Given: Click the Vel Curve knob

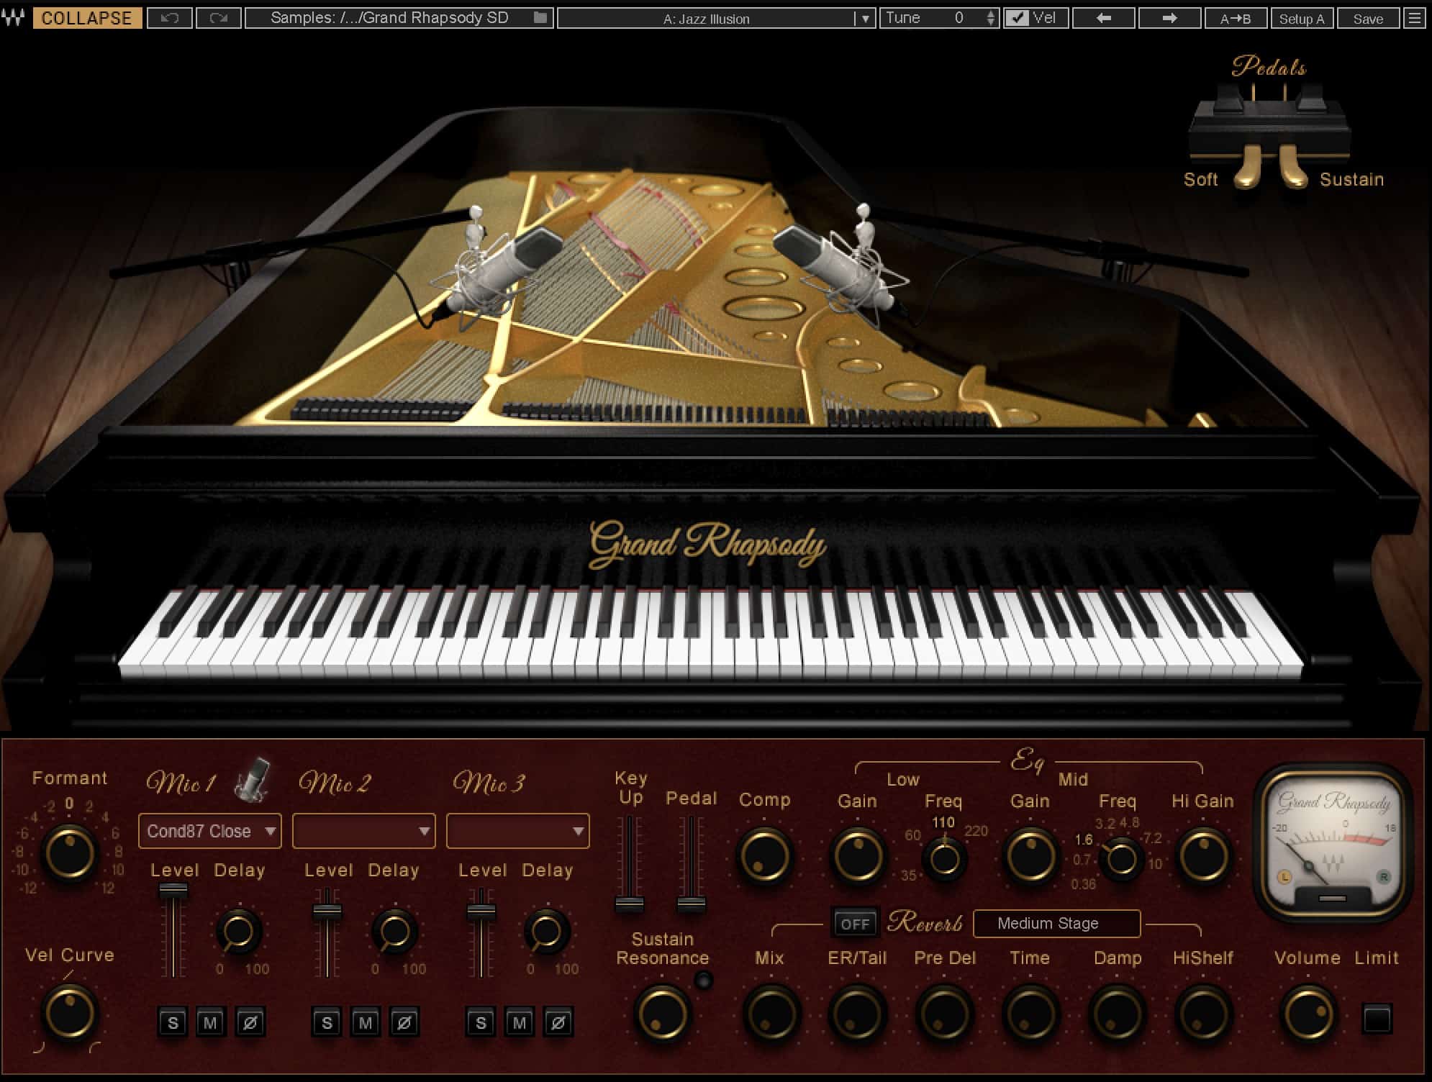Looking at the screenshot, I should 70,1012.
